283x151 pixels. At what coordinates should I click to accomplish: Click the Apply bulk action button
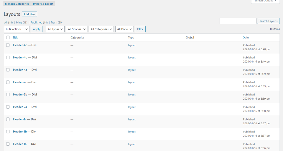(37, 29)
